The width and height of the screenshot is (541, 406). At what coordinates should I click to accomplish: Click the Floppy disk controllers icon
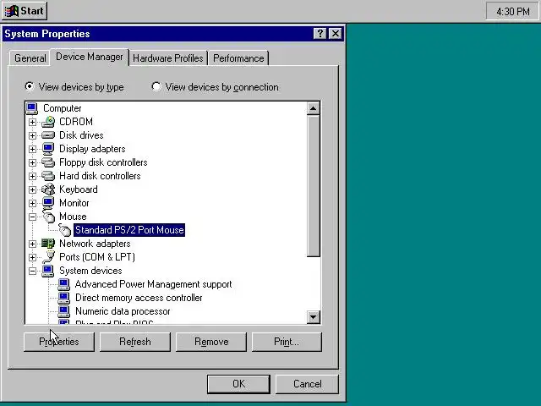48,162
